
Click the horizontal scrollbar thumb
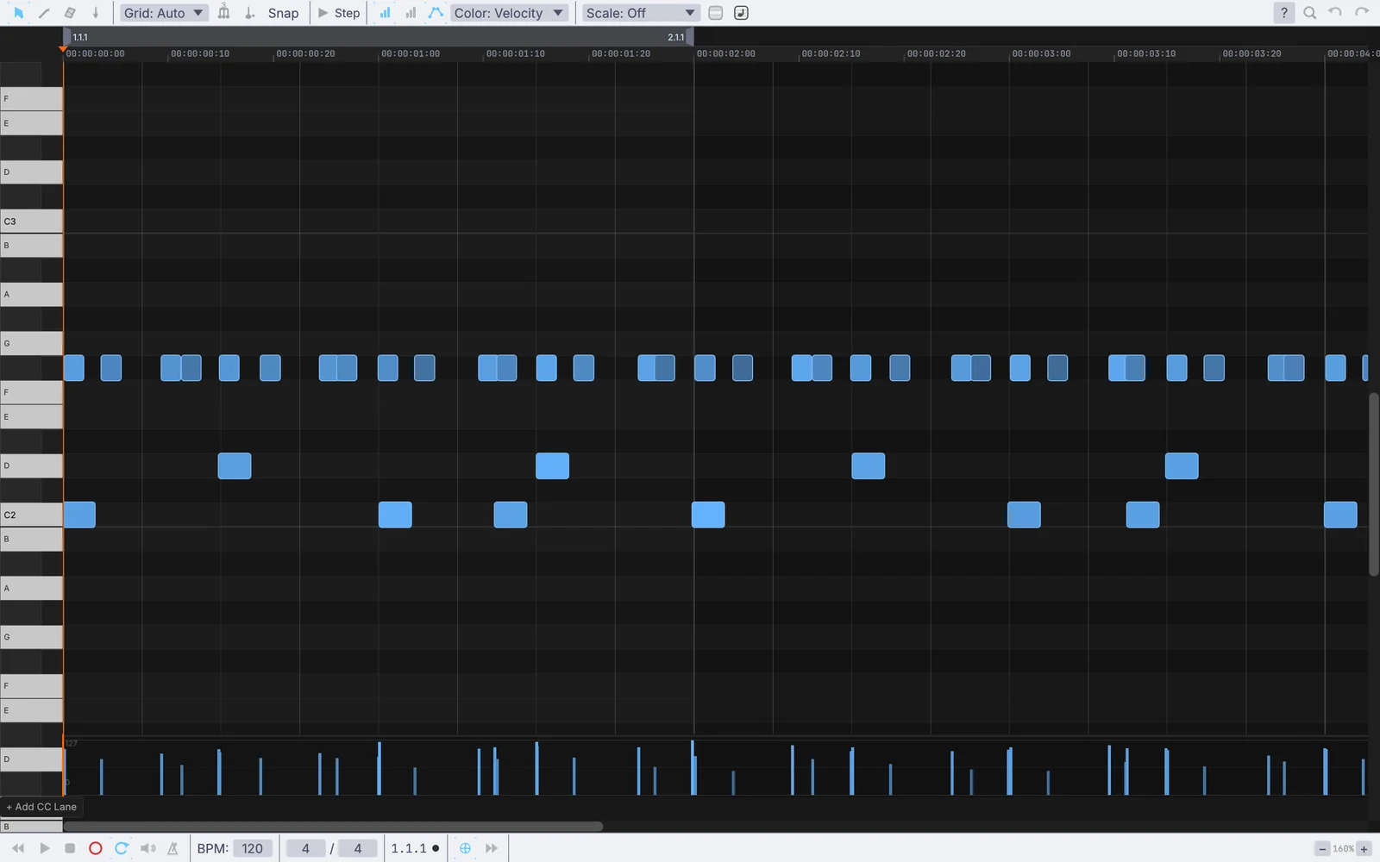tap(333, 826)
